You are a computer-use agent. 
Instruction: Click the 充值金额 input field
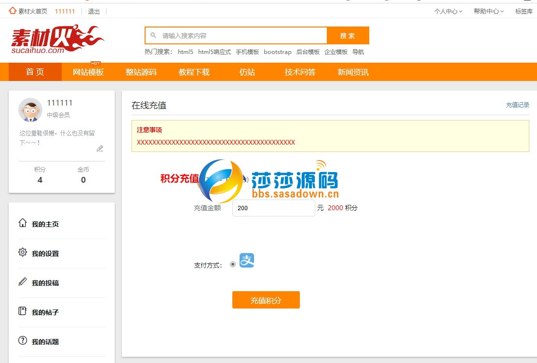pos(274,208)
